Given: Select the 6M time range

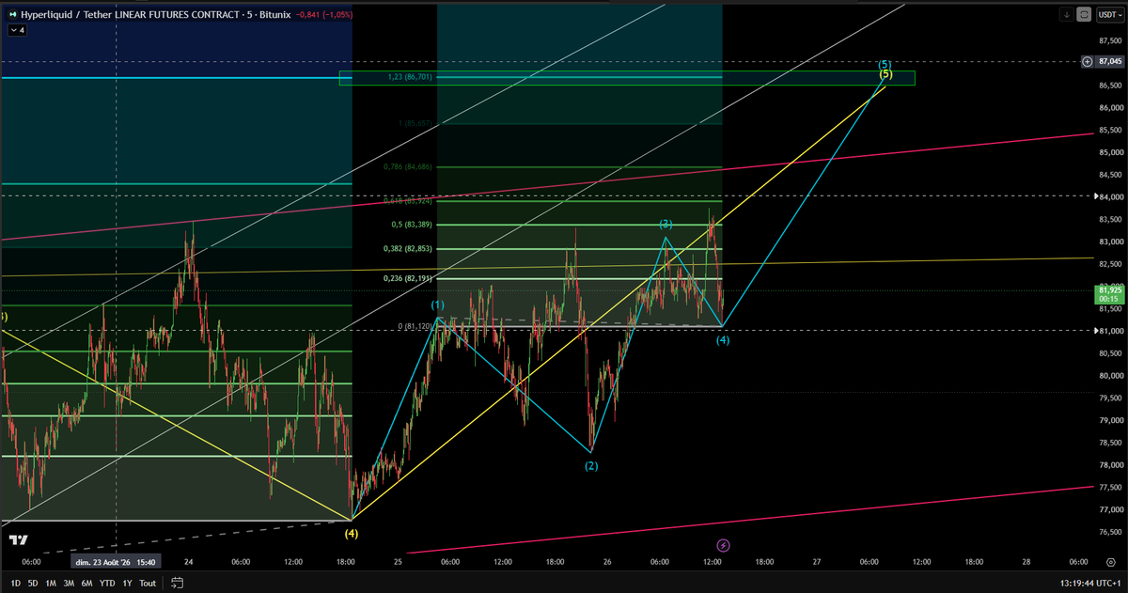Looking at the screenshot, I should (86, 583).
